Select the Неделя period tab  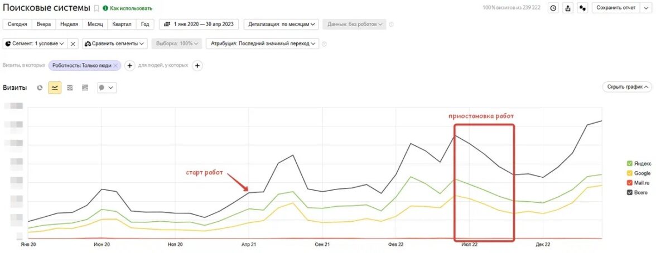point(69,24)
